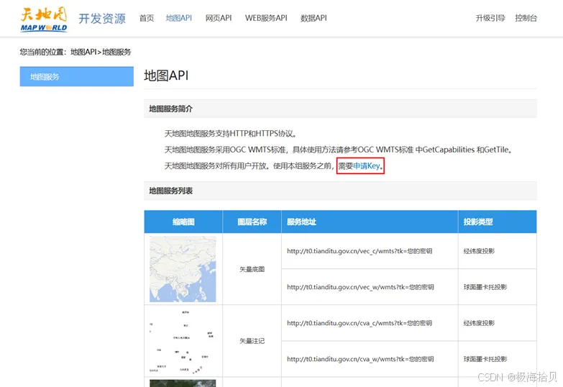
Task: Click the 服务地址 column header
Action: [x=370, y=222]
